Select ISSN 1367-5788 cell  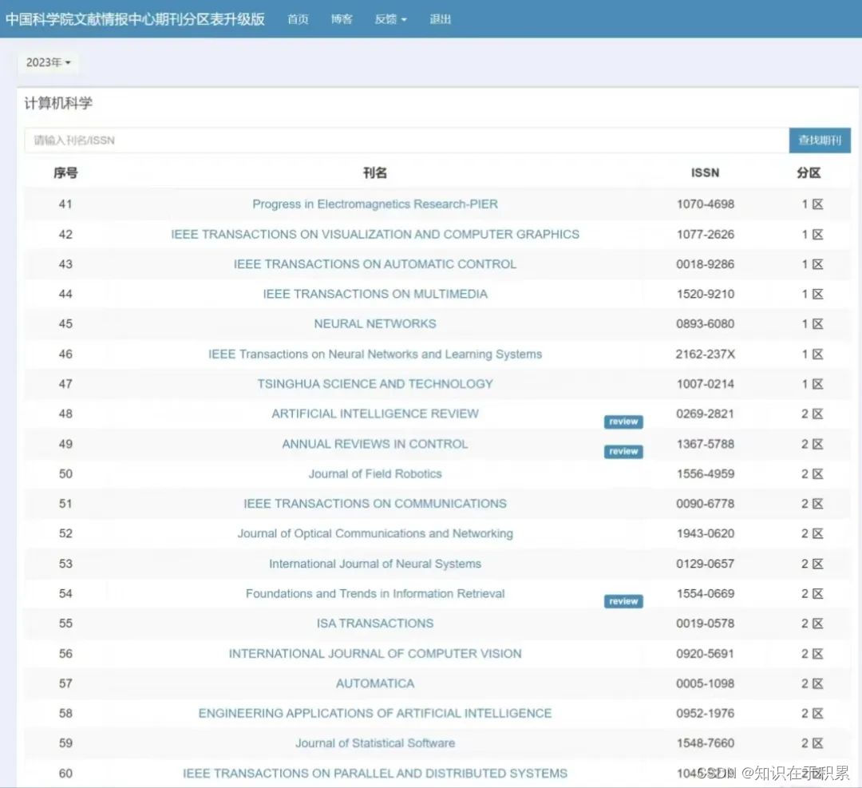[x=706, y=444]
